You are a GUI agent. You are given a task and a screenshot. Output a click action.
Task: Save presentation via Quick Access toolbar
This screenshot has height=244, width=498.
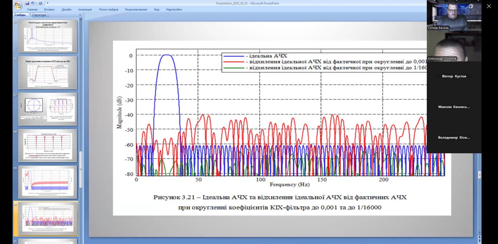[x=27, y=3]
